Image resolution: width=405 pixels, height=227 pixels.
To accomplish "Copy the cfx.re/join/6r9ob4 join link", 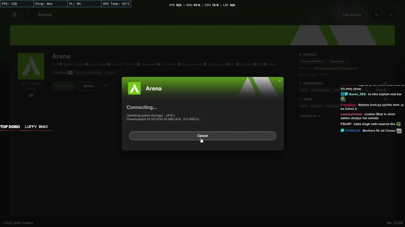I will click(x=313, y=61).
